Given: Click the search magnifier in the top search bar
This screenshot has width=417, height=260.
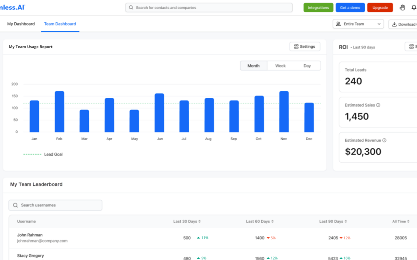Looking at the screenshot, I should 131,7.
